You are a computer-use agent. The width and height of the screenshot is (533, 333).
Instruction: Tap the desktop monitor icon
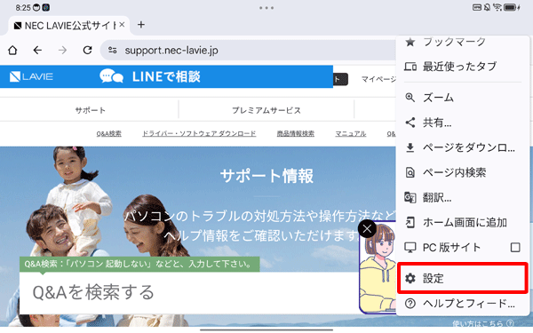(x=410, y=248)
